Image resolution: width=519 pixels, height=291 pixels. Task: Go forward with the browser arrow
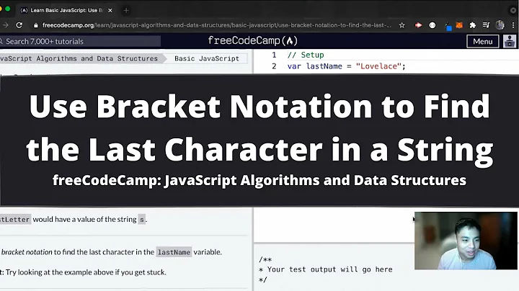pos(5,25)
